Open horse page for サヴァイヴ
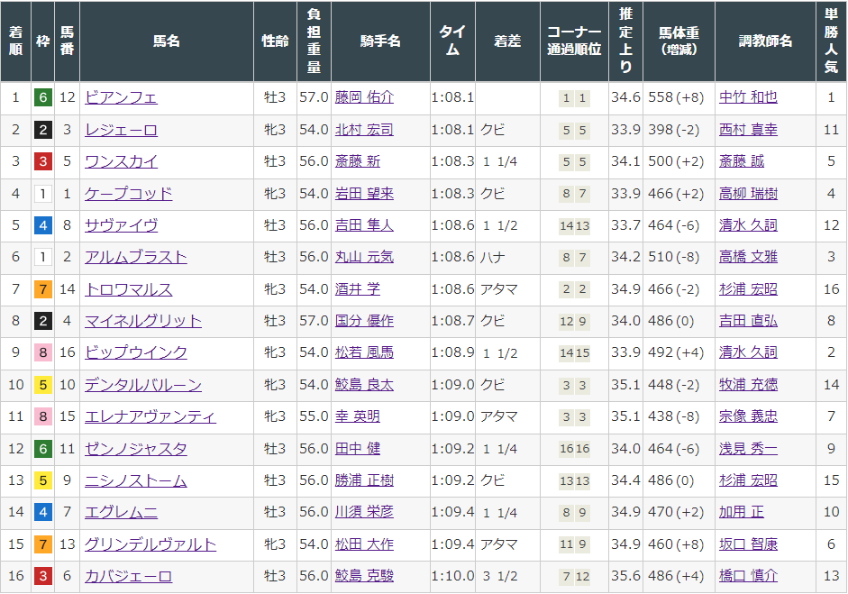 tap(121, 225)
